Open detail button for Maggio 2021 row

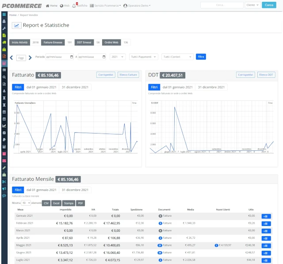pos(266,246)
